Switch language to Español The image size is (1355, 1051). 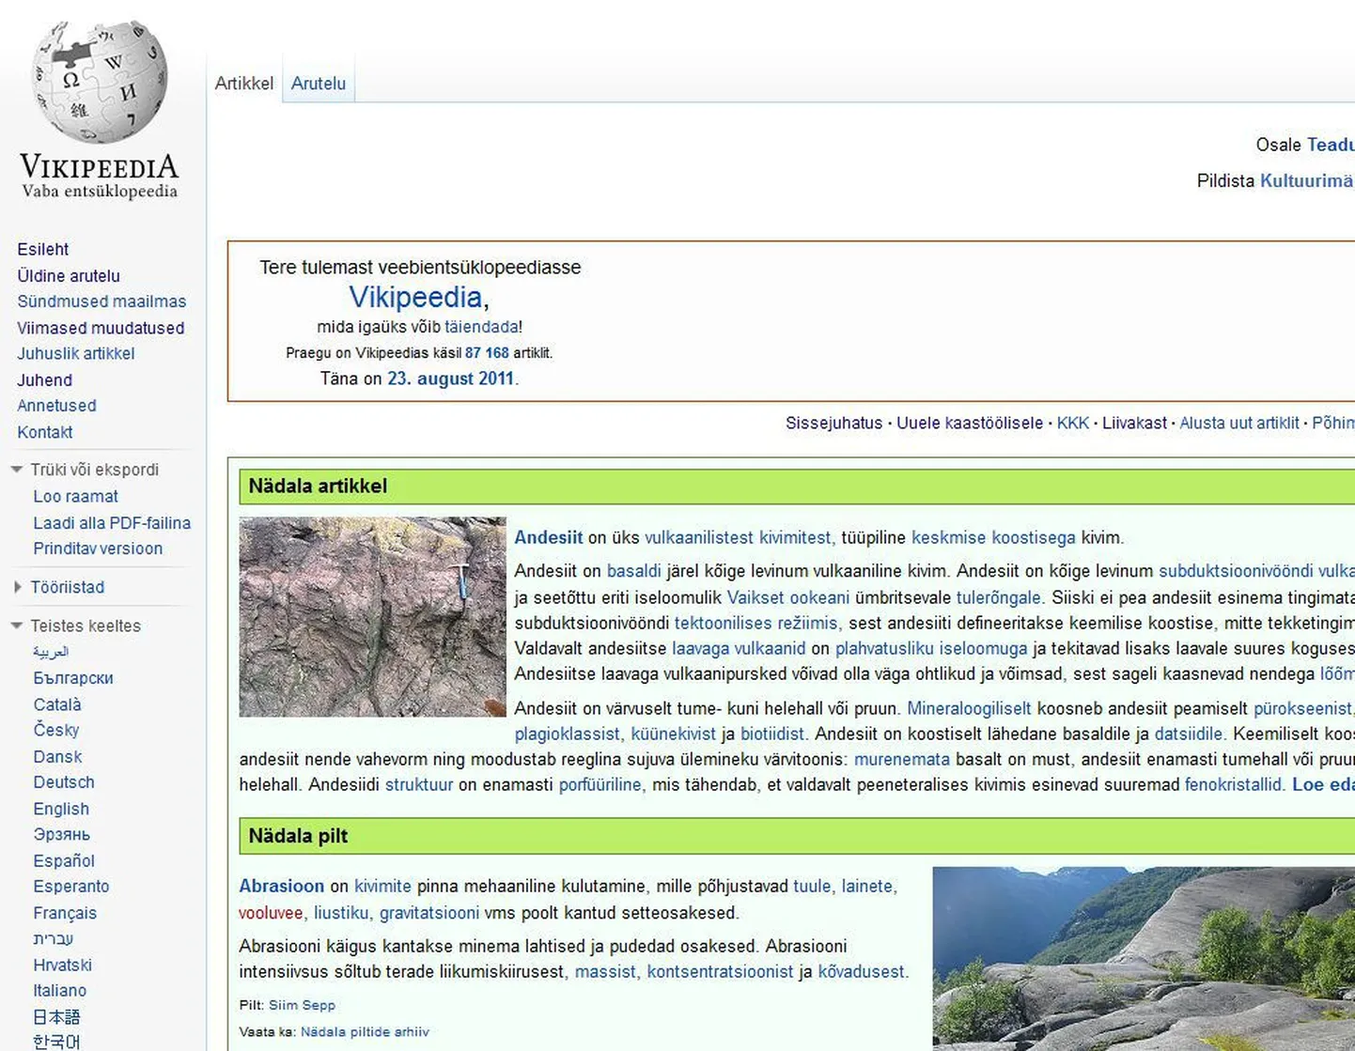tap(64, 860)
